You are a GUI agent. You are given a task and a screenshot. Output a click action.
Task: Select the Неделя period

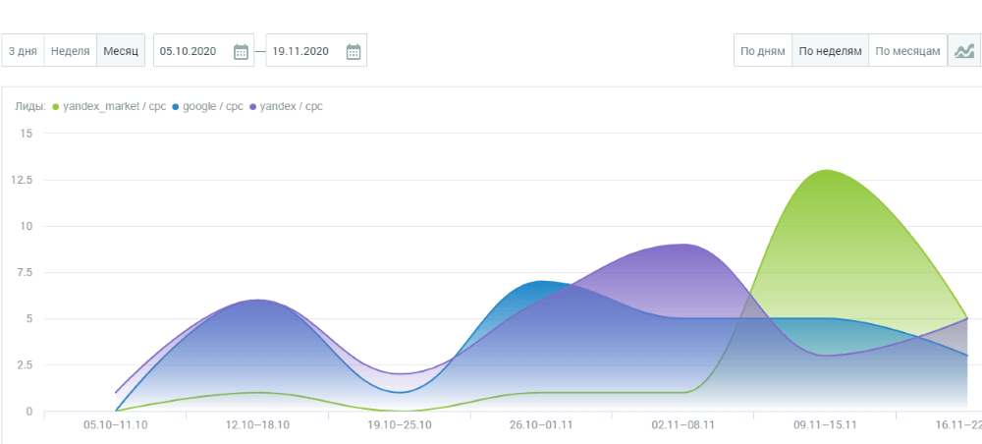[x=71, y=51]
